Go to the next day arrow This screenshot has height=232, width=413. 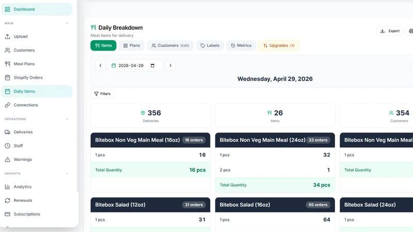click(170, 65)
